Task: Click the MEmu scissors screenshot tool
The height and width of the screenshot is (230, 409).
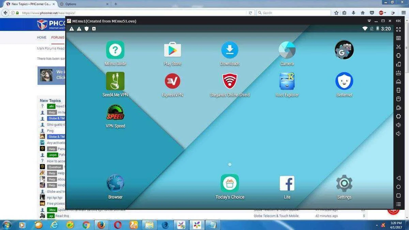Action: 398,47
